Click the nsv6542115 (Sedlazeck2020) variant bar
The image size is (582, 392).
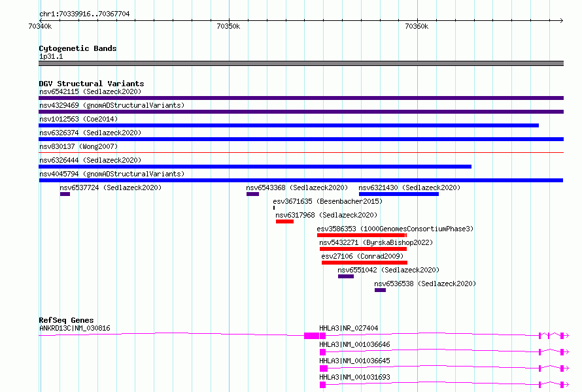pyautogui.click(x=301, y=98)
